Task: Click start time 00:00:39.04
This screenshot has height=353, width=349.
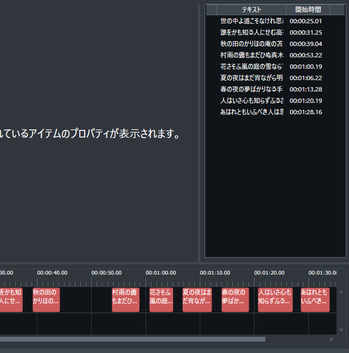Action: [306, 44]
